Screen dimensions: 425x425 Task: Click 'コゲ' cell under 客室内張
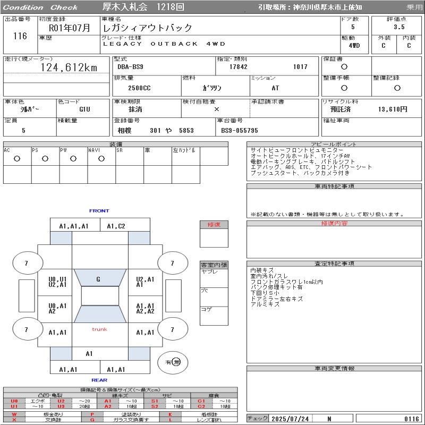point(214,316)
